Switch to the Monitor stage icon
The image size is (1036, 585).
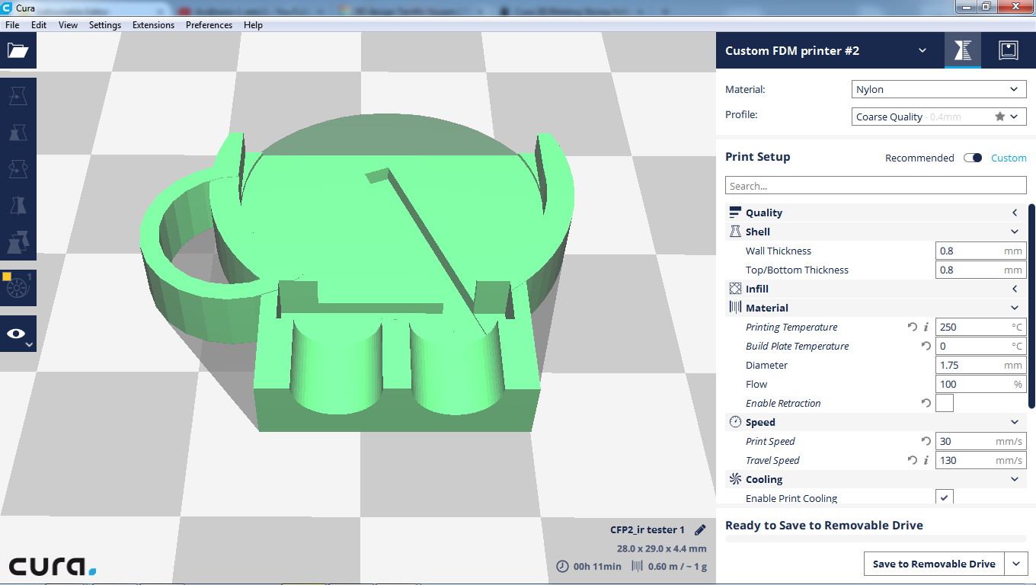(1009, 50)
